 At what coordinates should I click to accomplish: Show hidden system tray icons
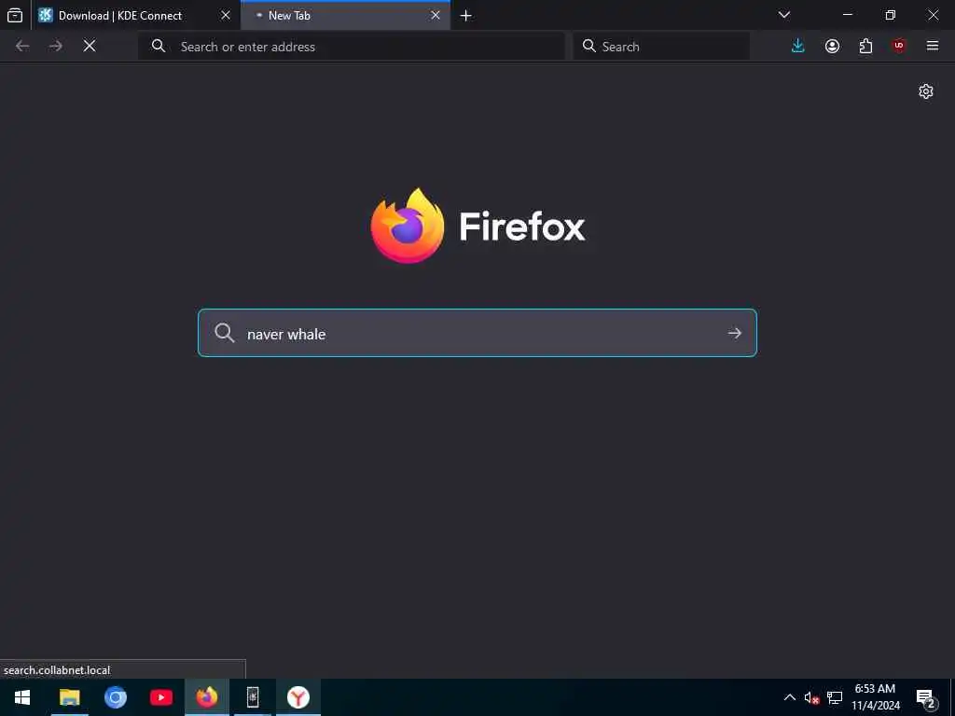[789, 697]
